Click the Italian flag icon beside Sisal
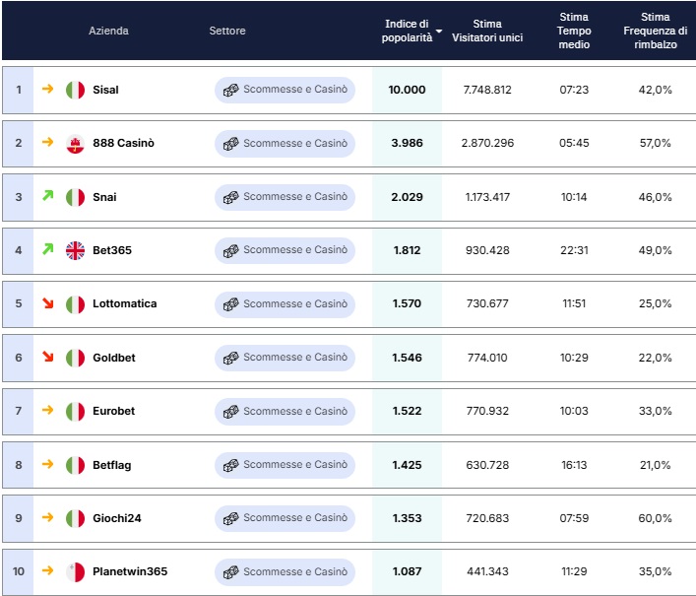This screenshot has height=596, width=696. pyautogui.click(x=75, y=91)
